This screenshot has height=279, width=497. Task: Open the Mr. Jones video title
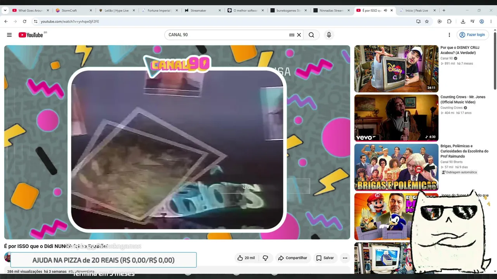point(463,100)
